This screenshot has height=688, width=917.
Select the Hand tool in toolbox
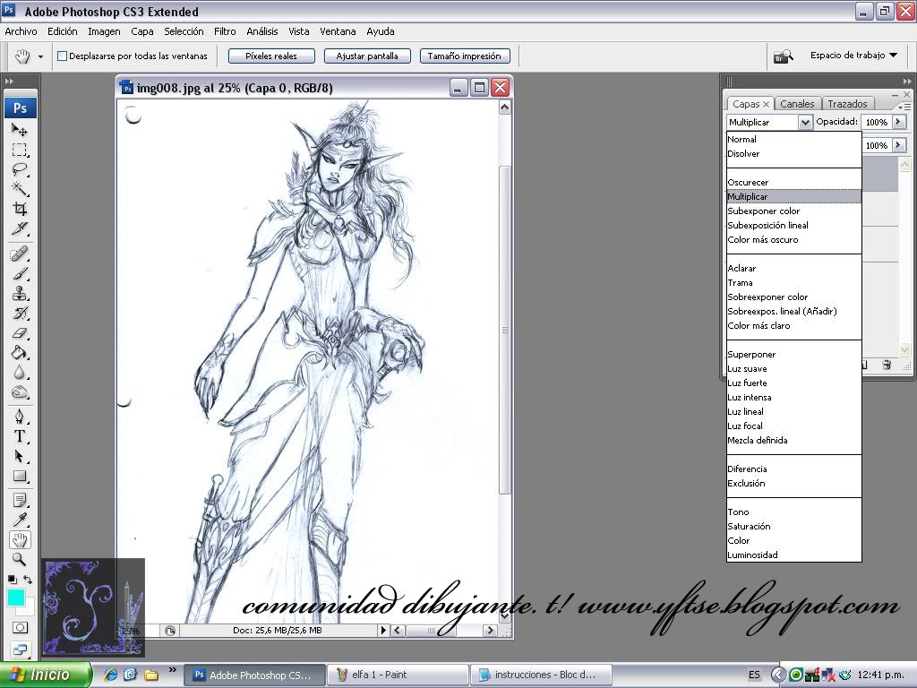coord(20,540)
